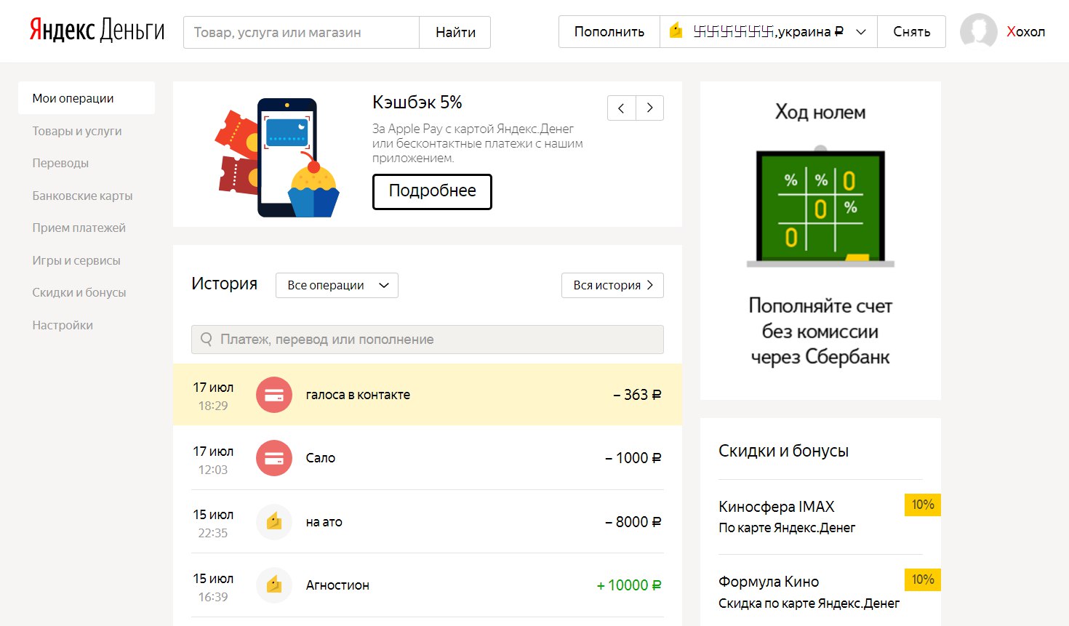Click the Ход нолем chalkboard illustration
This screenshot has width=1069, height=626.
[820, 206]
